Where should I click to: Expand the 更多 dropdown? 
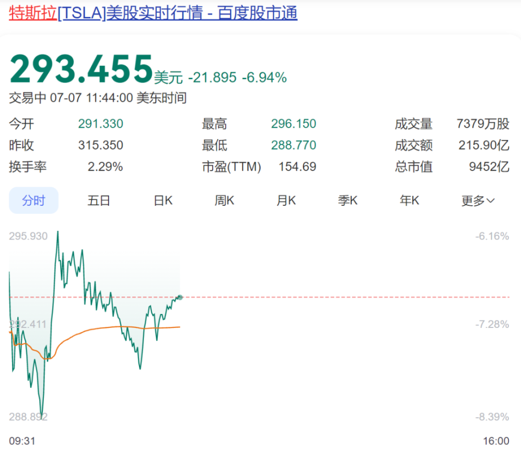click(478, 200)
